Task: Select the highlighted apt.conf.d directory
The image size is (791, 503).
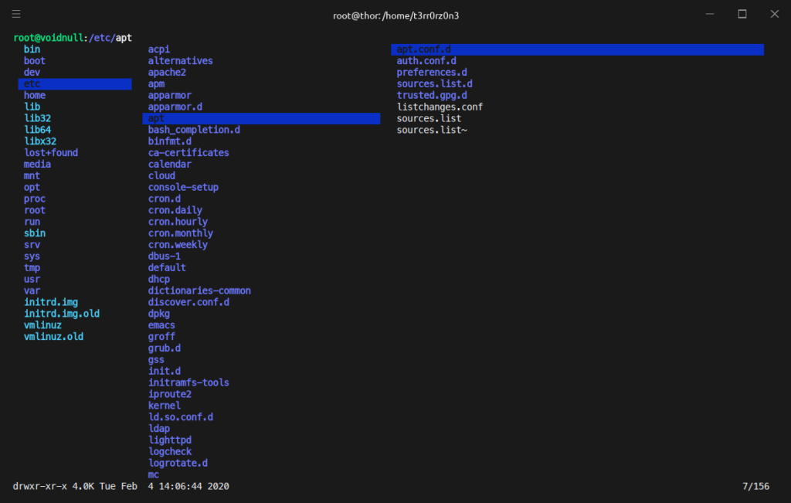Action: [423, 49]
